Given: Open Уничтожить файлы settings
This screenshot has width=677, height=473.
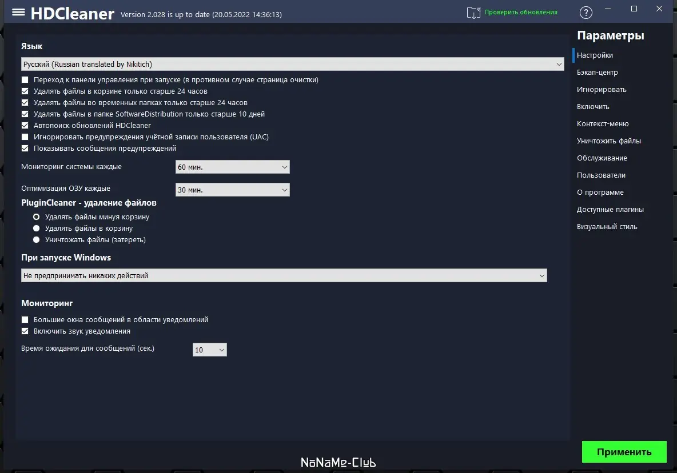Looking at the screenshot, I should 609,141.
